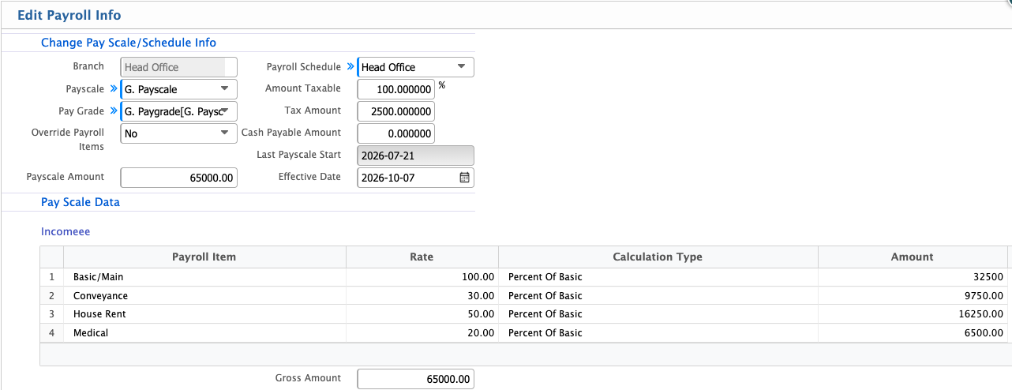
Task: Click the 9750.00 amount cell
Action: point(913,296)
